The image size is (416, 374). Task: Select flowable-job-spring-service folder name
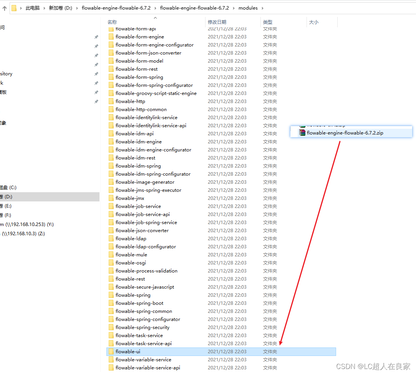tap(146, 223)
